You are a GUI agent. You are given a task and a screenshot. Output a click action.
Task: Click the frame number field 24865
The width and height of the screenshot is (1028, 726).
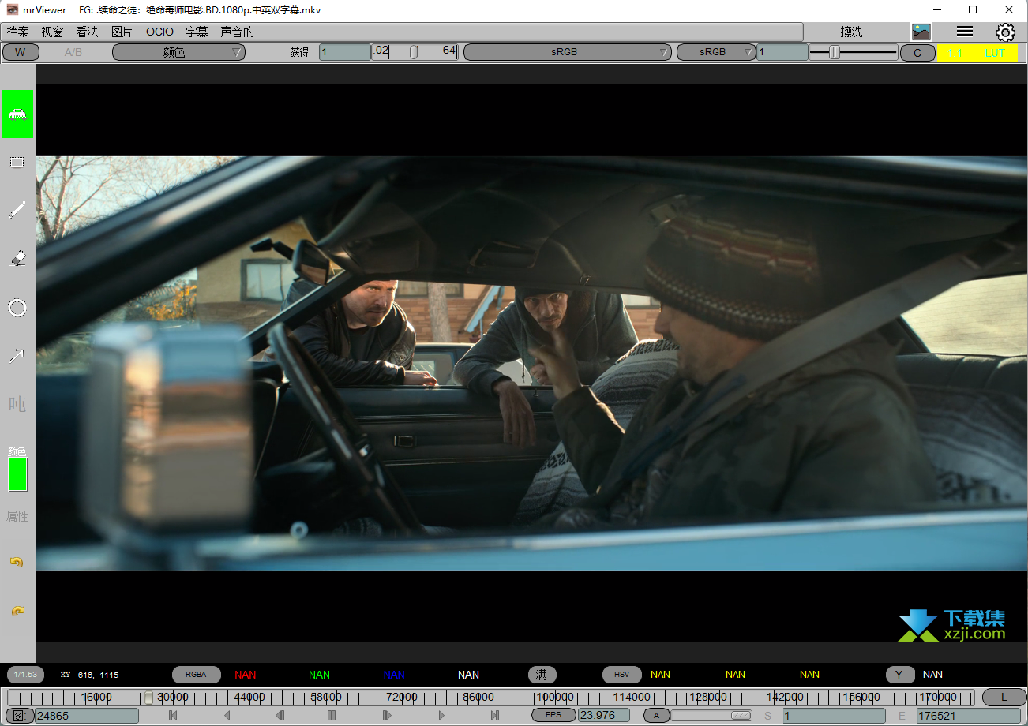click(x=87, y=716)
